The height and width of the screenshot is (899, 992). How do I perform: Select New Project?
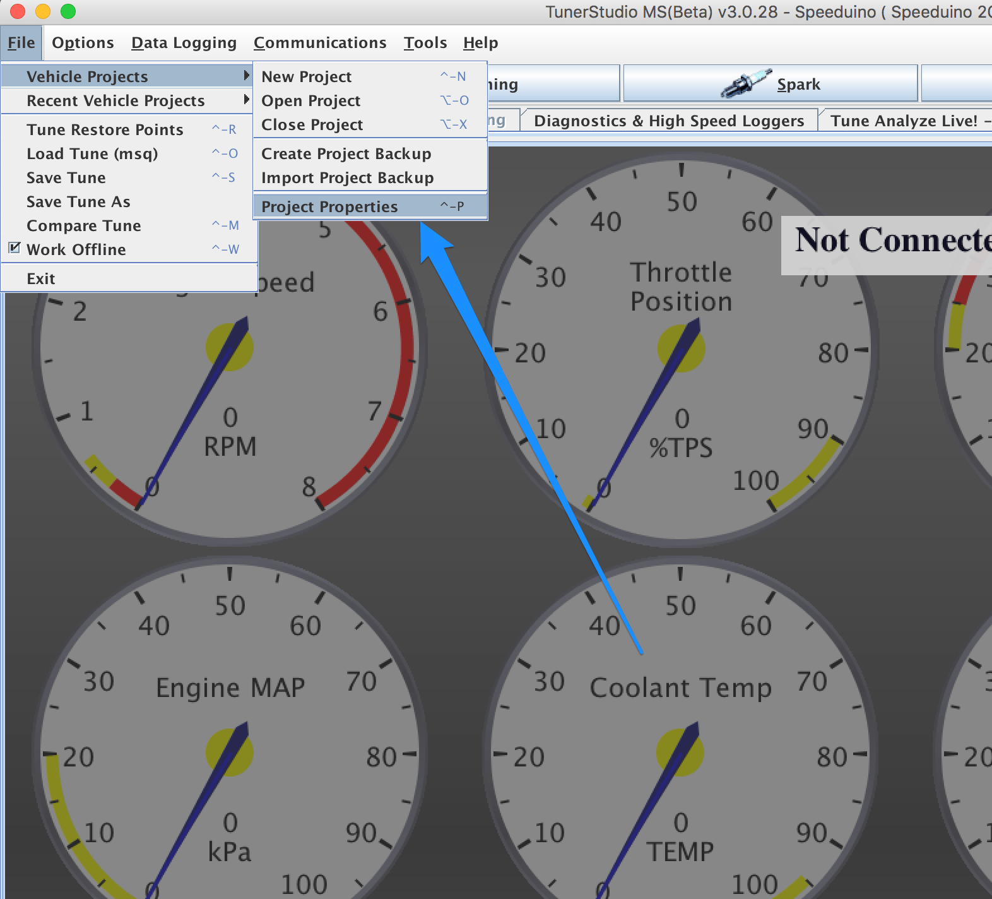coord(370,76)
